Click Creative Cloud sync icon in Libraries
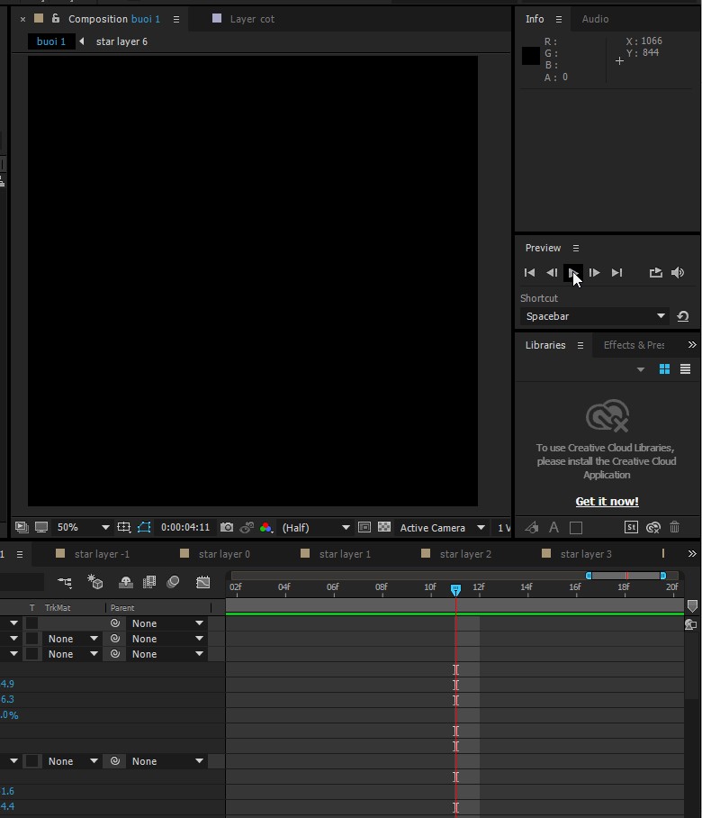Screen dimensions: 702x818 coord(653,527)
